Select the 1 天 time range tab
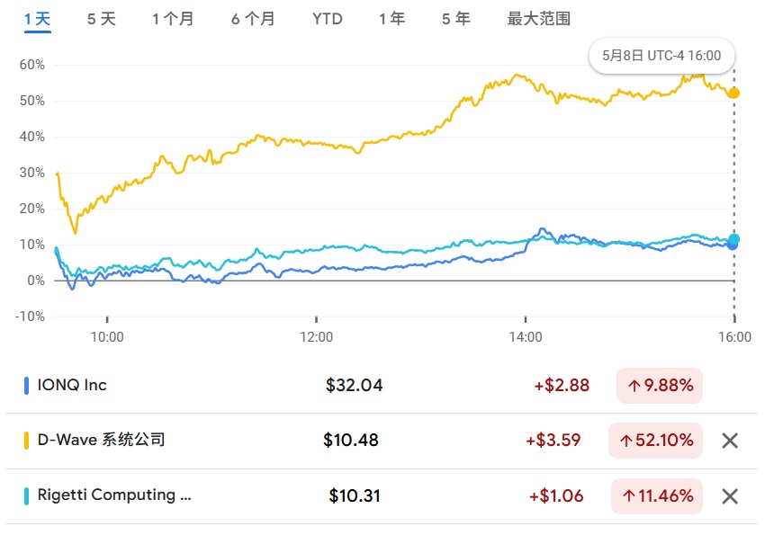Image resolution: width=765 pixels, height=535 pixels. (38, 19)
